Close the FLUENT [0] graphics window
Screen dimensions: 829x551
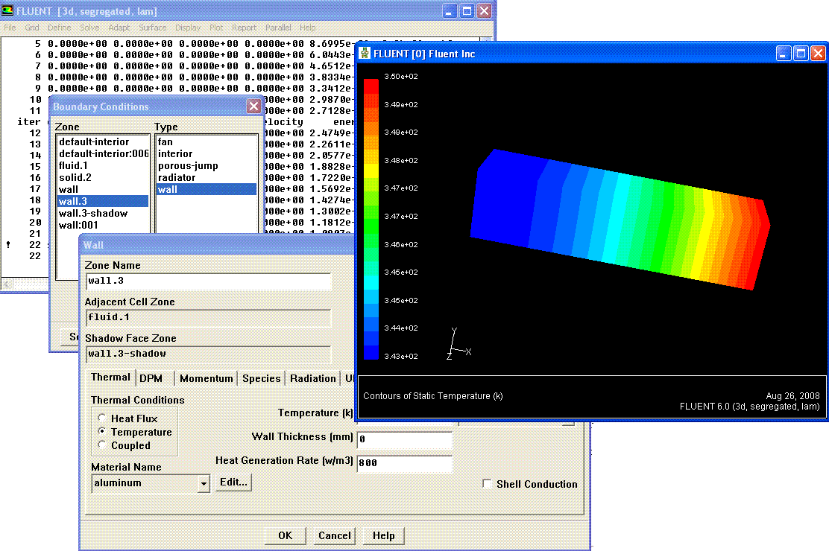(x=818, y=54)
